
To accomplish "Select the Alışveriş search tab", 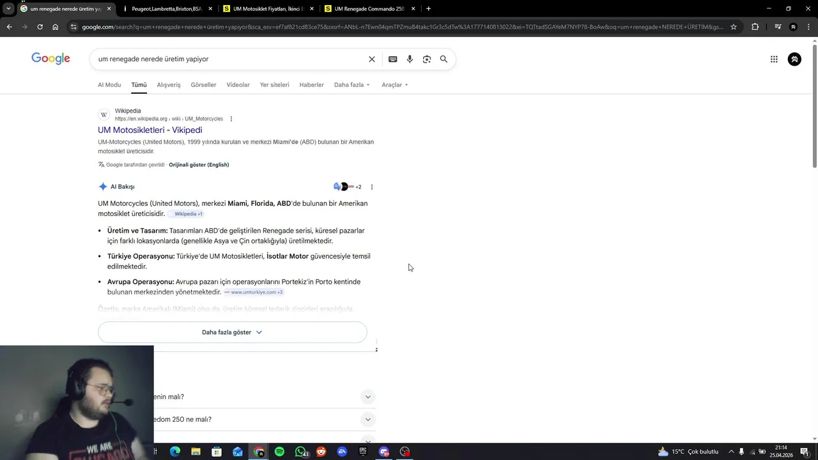I will pyautogui.click(x=169, y=85).
